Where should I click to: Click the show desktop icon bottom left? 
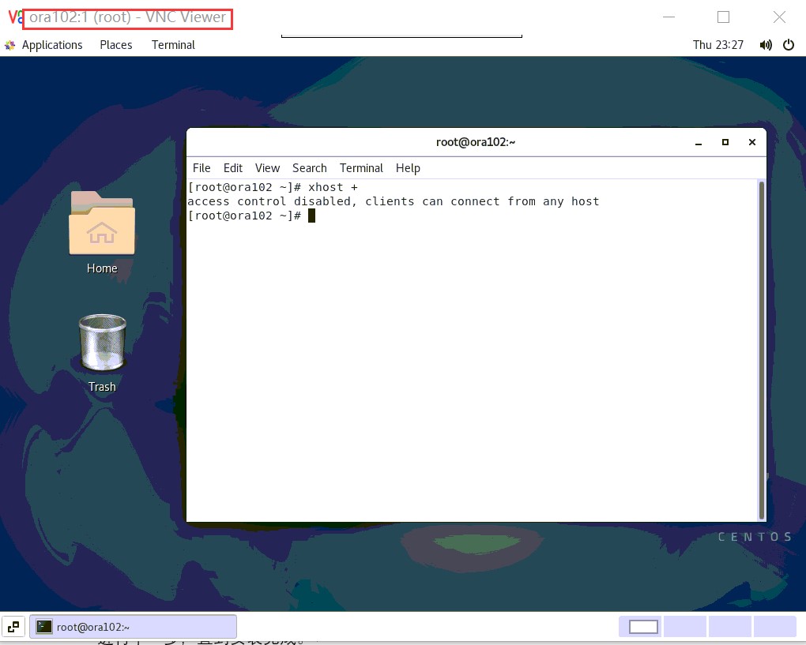pyautogui.click(x=13, y=626)
